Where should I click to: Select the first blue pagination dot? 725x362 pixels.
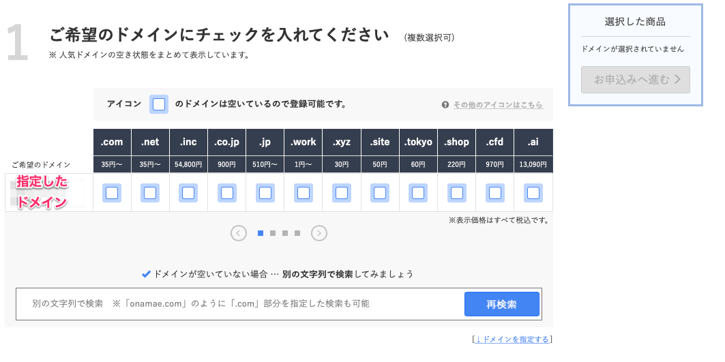point(261,233)
